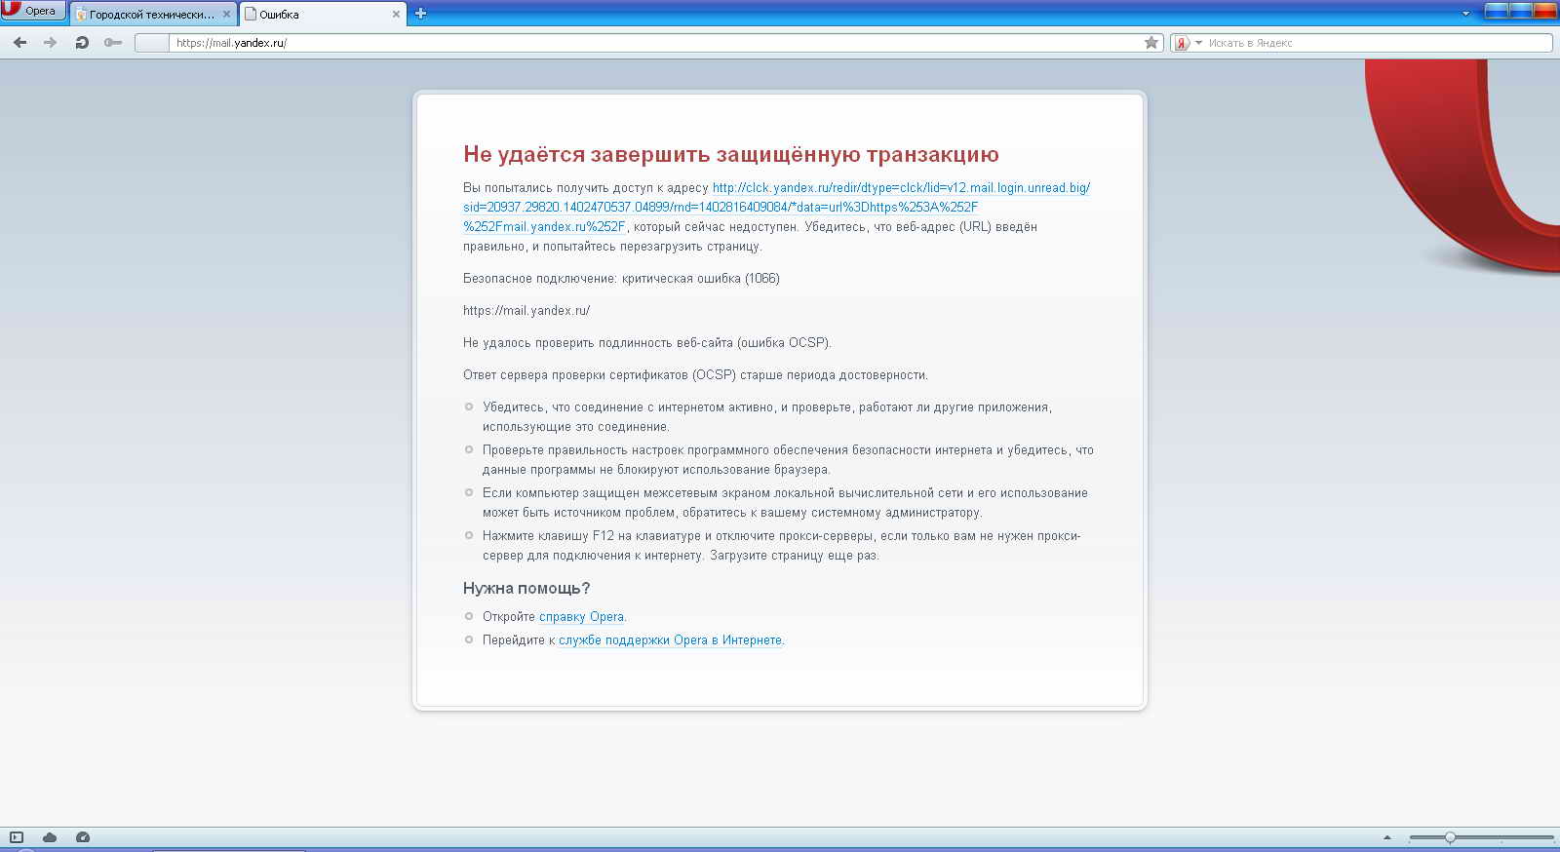
Task: Close the 'Городской технически…' tab
Action: tap(226, 15)
